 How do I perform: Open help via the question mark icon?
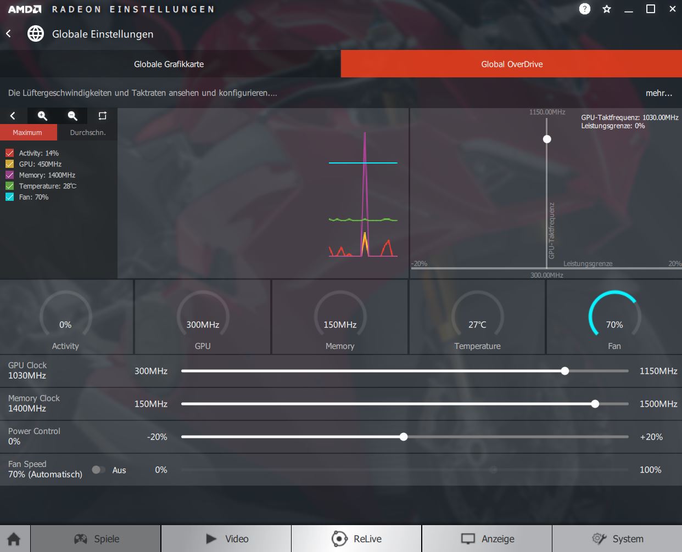pos(585,9)
